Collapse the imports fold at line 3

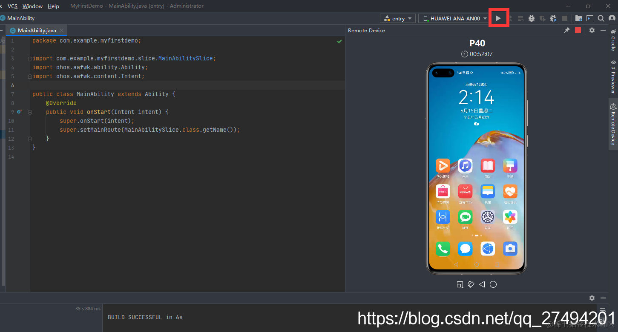pos(30,59)
